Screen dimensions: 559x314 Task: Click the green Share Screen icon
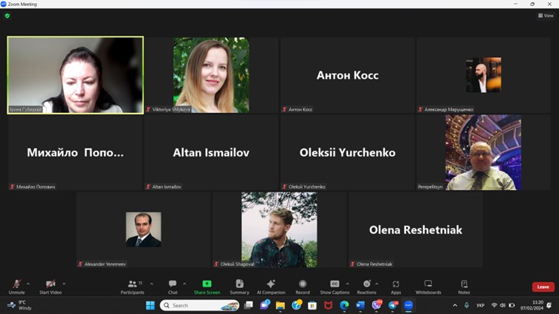[x=207, y=286]
